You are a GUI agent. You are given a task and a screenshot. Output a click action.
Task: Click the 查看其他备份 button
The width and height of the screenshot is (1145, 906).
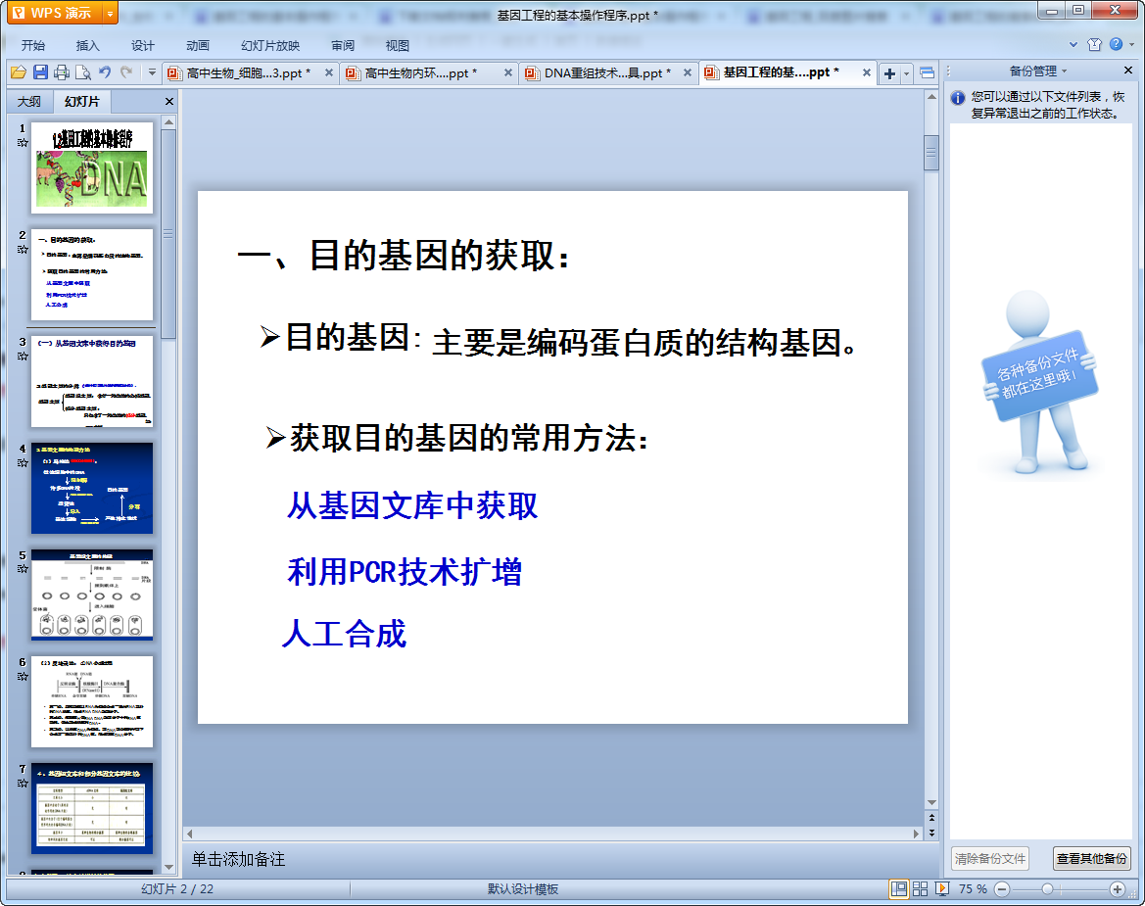point(1092,859)
